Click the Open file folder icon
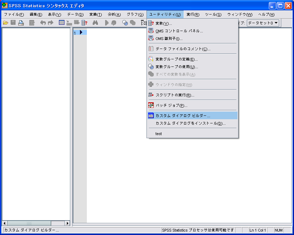 click(6, 23)
